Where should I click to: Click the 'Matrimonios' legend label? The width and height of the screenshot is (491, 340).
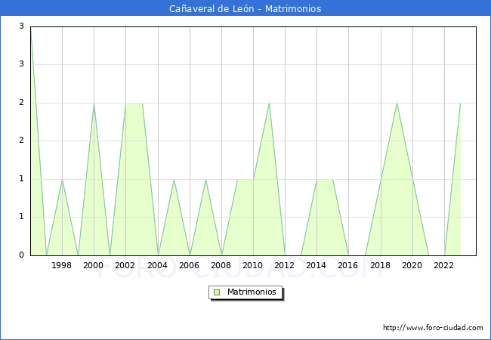(252, 292)
